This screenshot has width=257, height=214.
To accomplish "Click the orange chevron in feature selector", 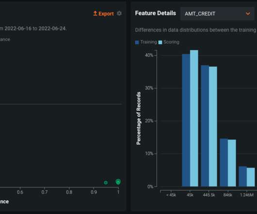I will tap(248, 14).
